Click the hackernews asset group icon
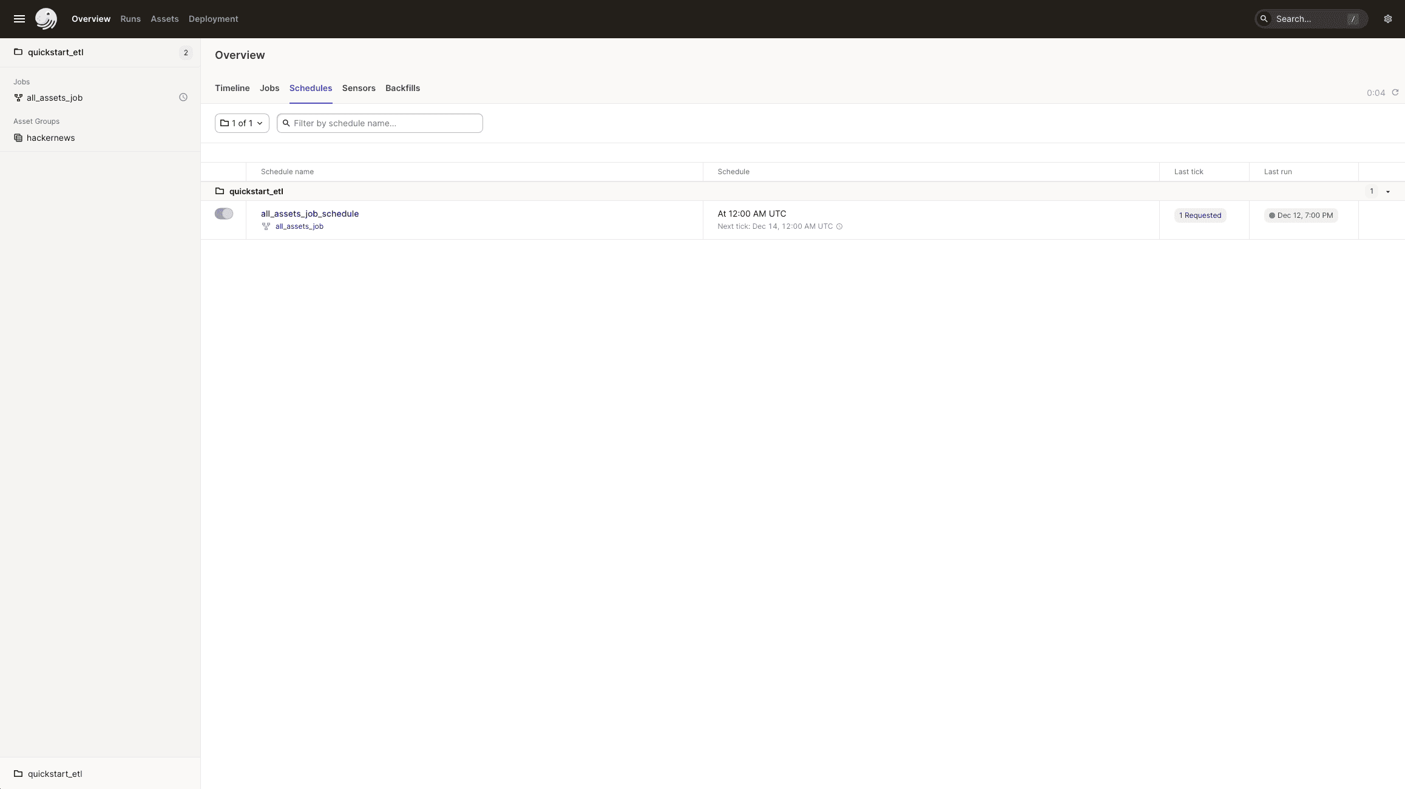Image resolution: width=1405 pixels, height=789 pixels. click(x=18, y=138)
